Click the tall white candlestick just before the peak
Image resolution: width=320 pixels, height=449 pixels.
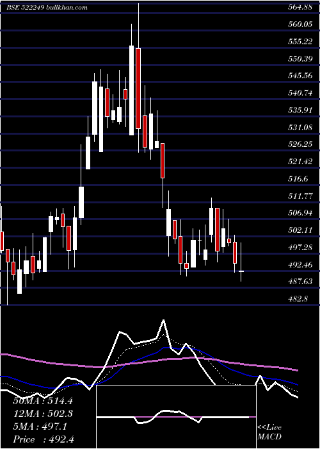pyautogui.click(x=131, y=90)
